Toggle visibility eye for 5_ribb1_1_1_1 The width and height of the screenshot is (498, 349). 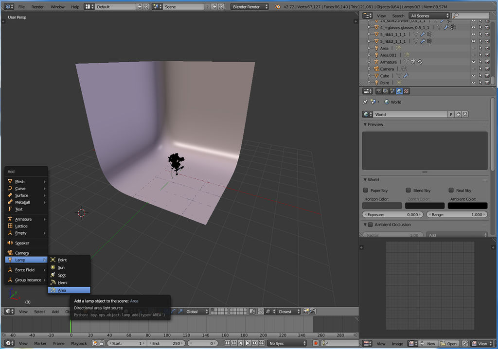tap(473, 35)
